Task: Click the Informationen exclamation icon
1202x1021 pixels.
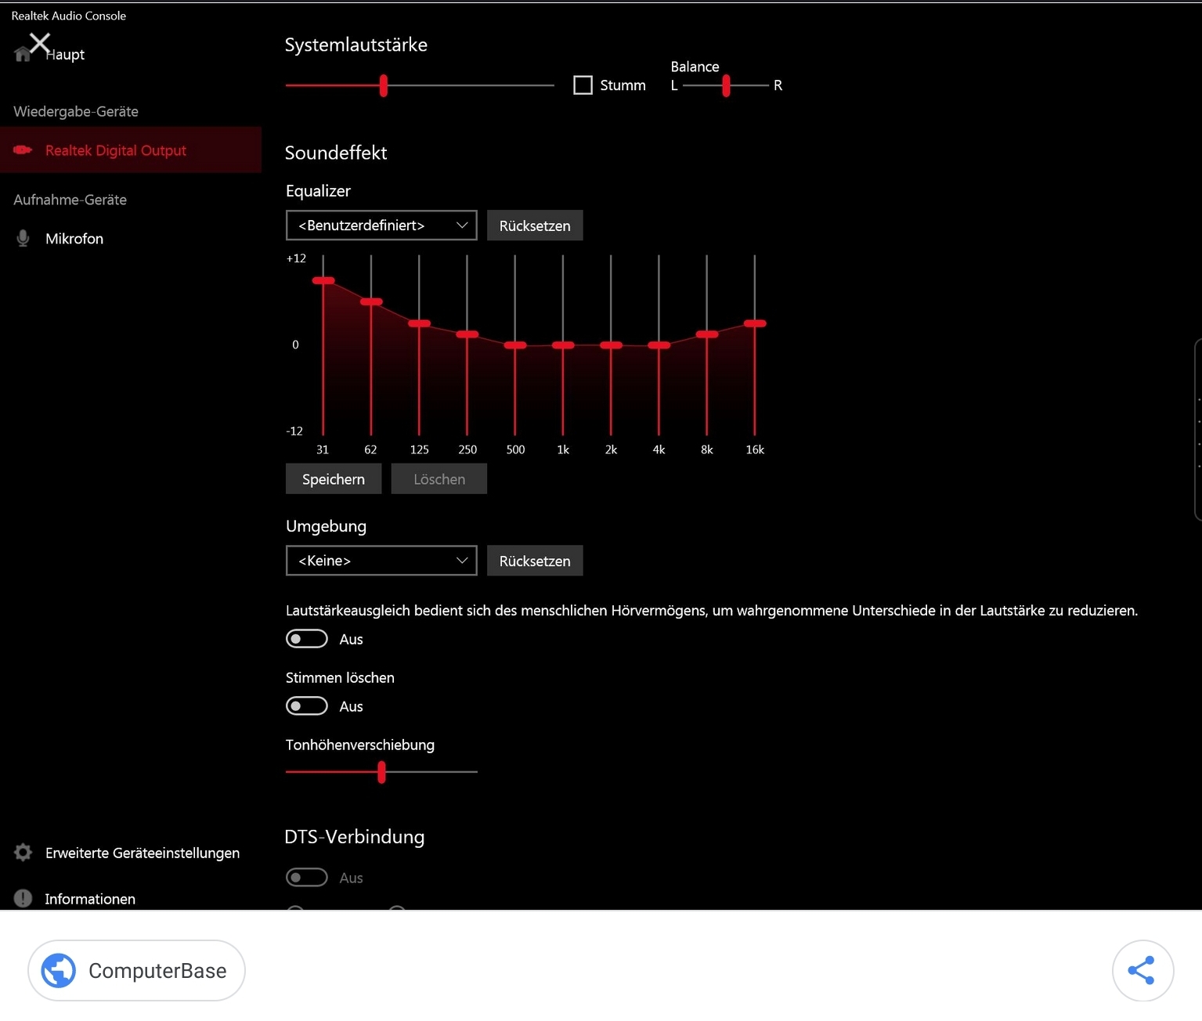Action: [23, 898]
